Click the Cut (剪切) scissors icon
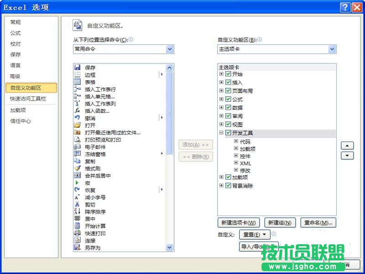This screenshot has width=365, height=274. pos(77,204)
